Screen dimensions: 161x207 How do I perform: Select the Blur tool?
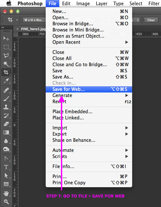[x=6, y=141]
